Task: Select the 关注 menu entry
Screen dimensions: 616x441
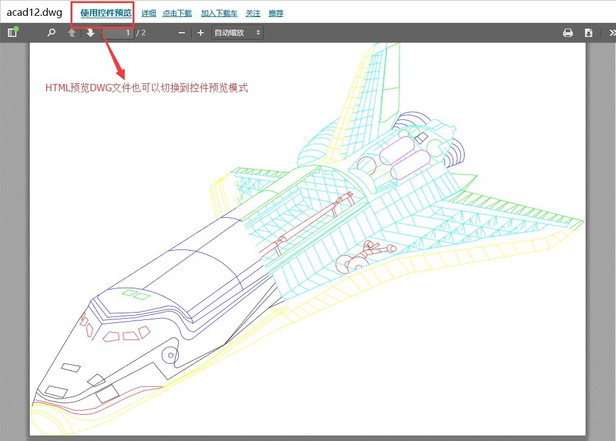Action: coord(253,12)
